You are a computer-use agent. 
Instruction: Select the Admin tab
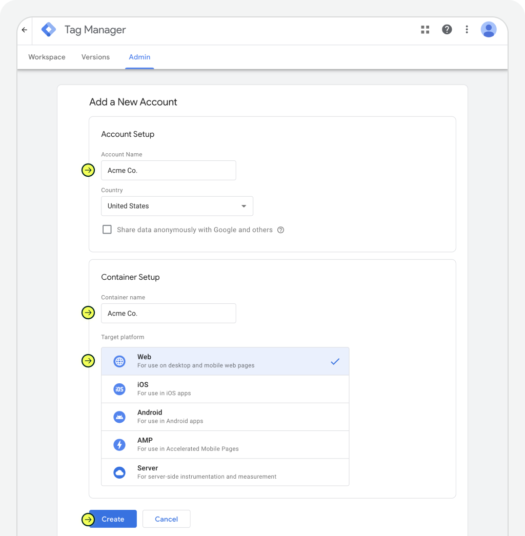139,57
